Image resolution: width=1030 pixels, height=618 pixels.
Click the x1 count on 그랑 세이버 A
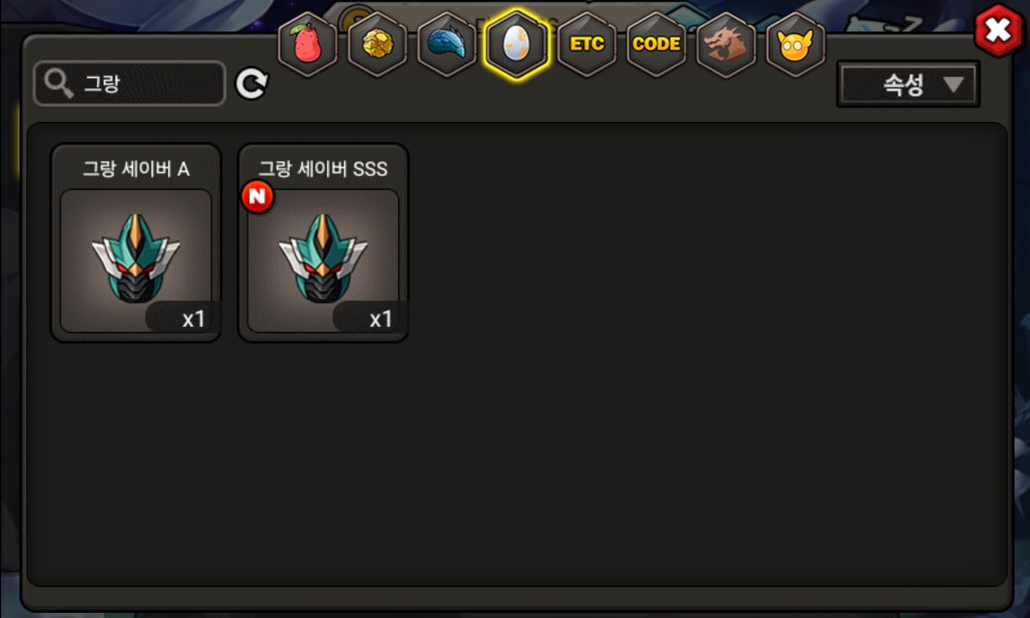[x=193, y=318]
